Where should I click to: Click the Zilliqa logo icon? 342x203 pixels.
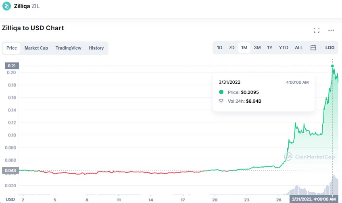pyautogui.click(x=6, y=6)
